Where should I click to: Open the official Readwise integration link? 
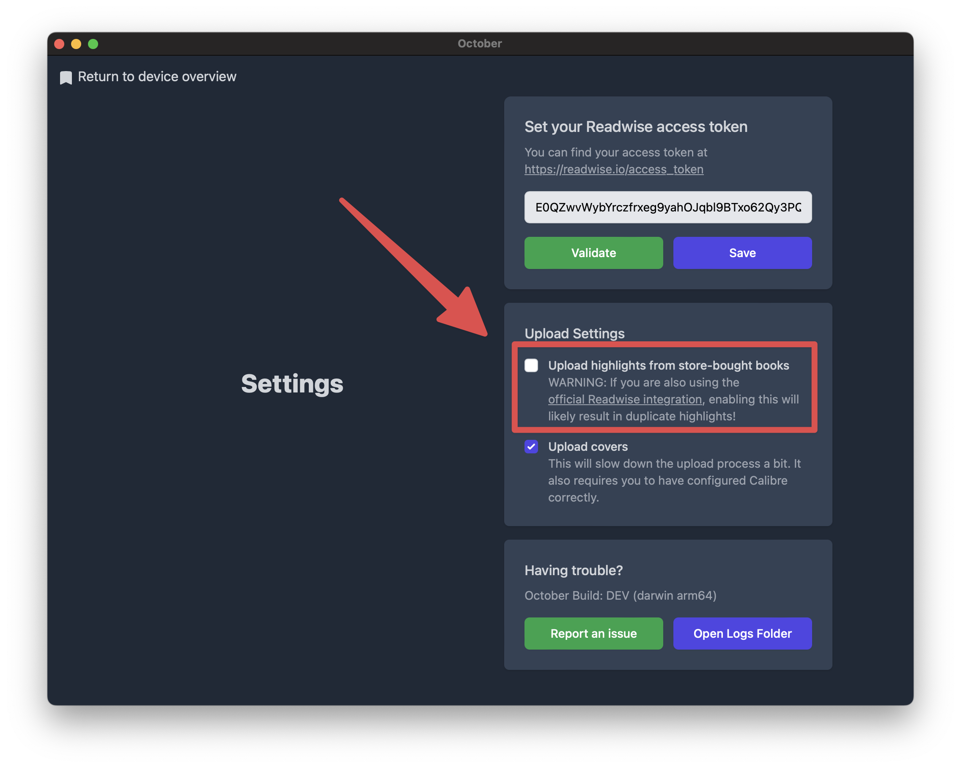(625, 399)
